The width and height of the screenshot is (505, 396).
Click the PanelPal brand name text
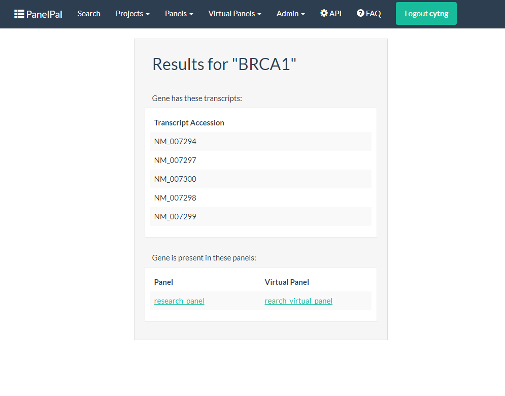(x=44, y=14)
